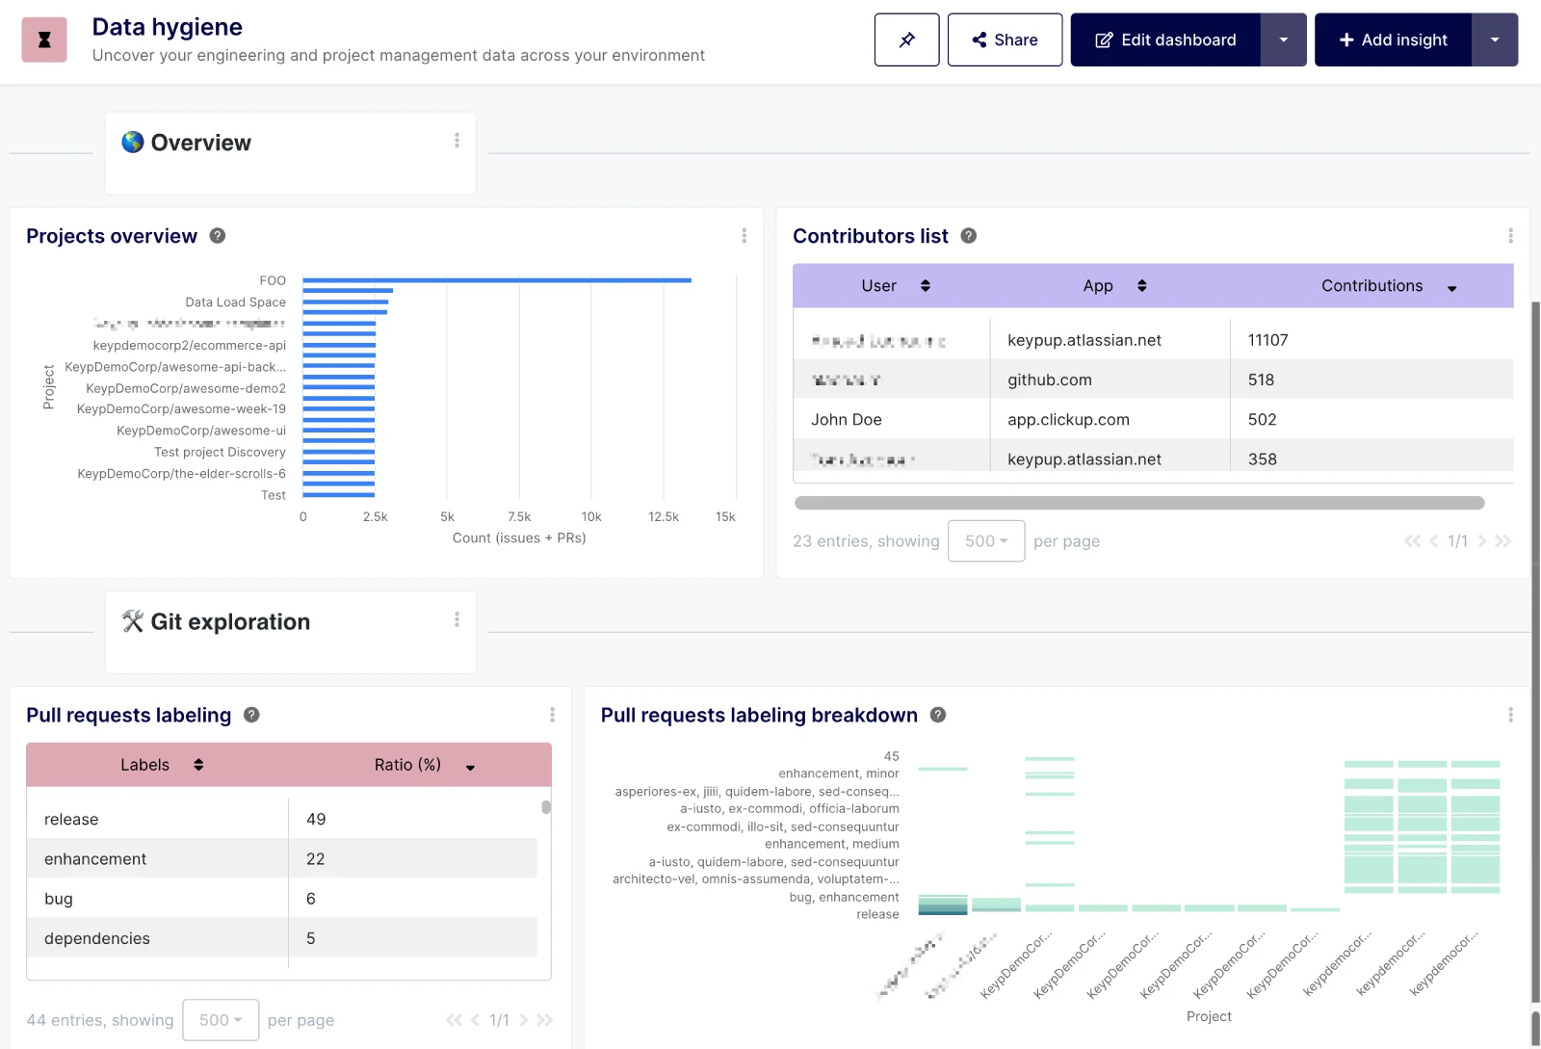Image resolution: width=1541 pixels, height=1049 pixels.
Task: View Projects overview help tooltip
Action: tap(217, 235)
